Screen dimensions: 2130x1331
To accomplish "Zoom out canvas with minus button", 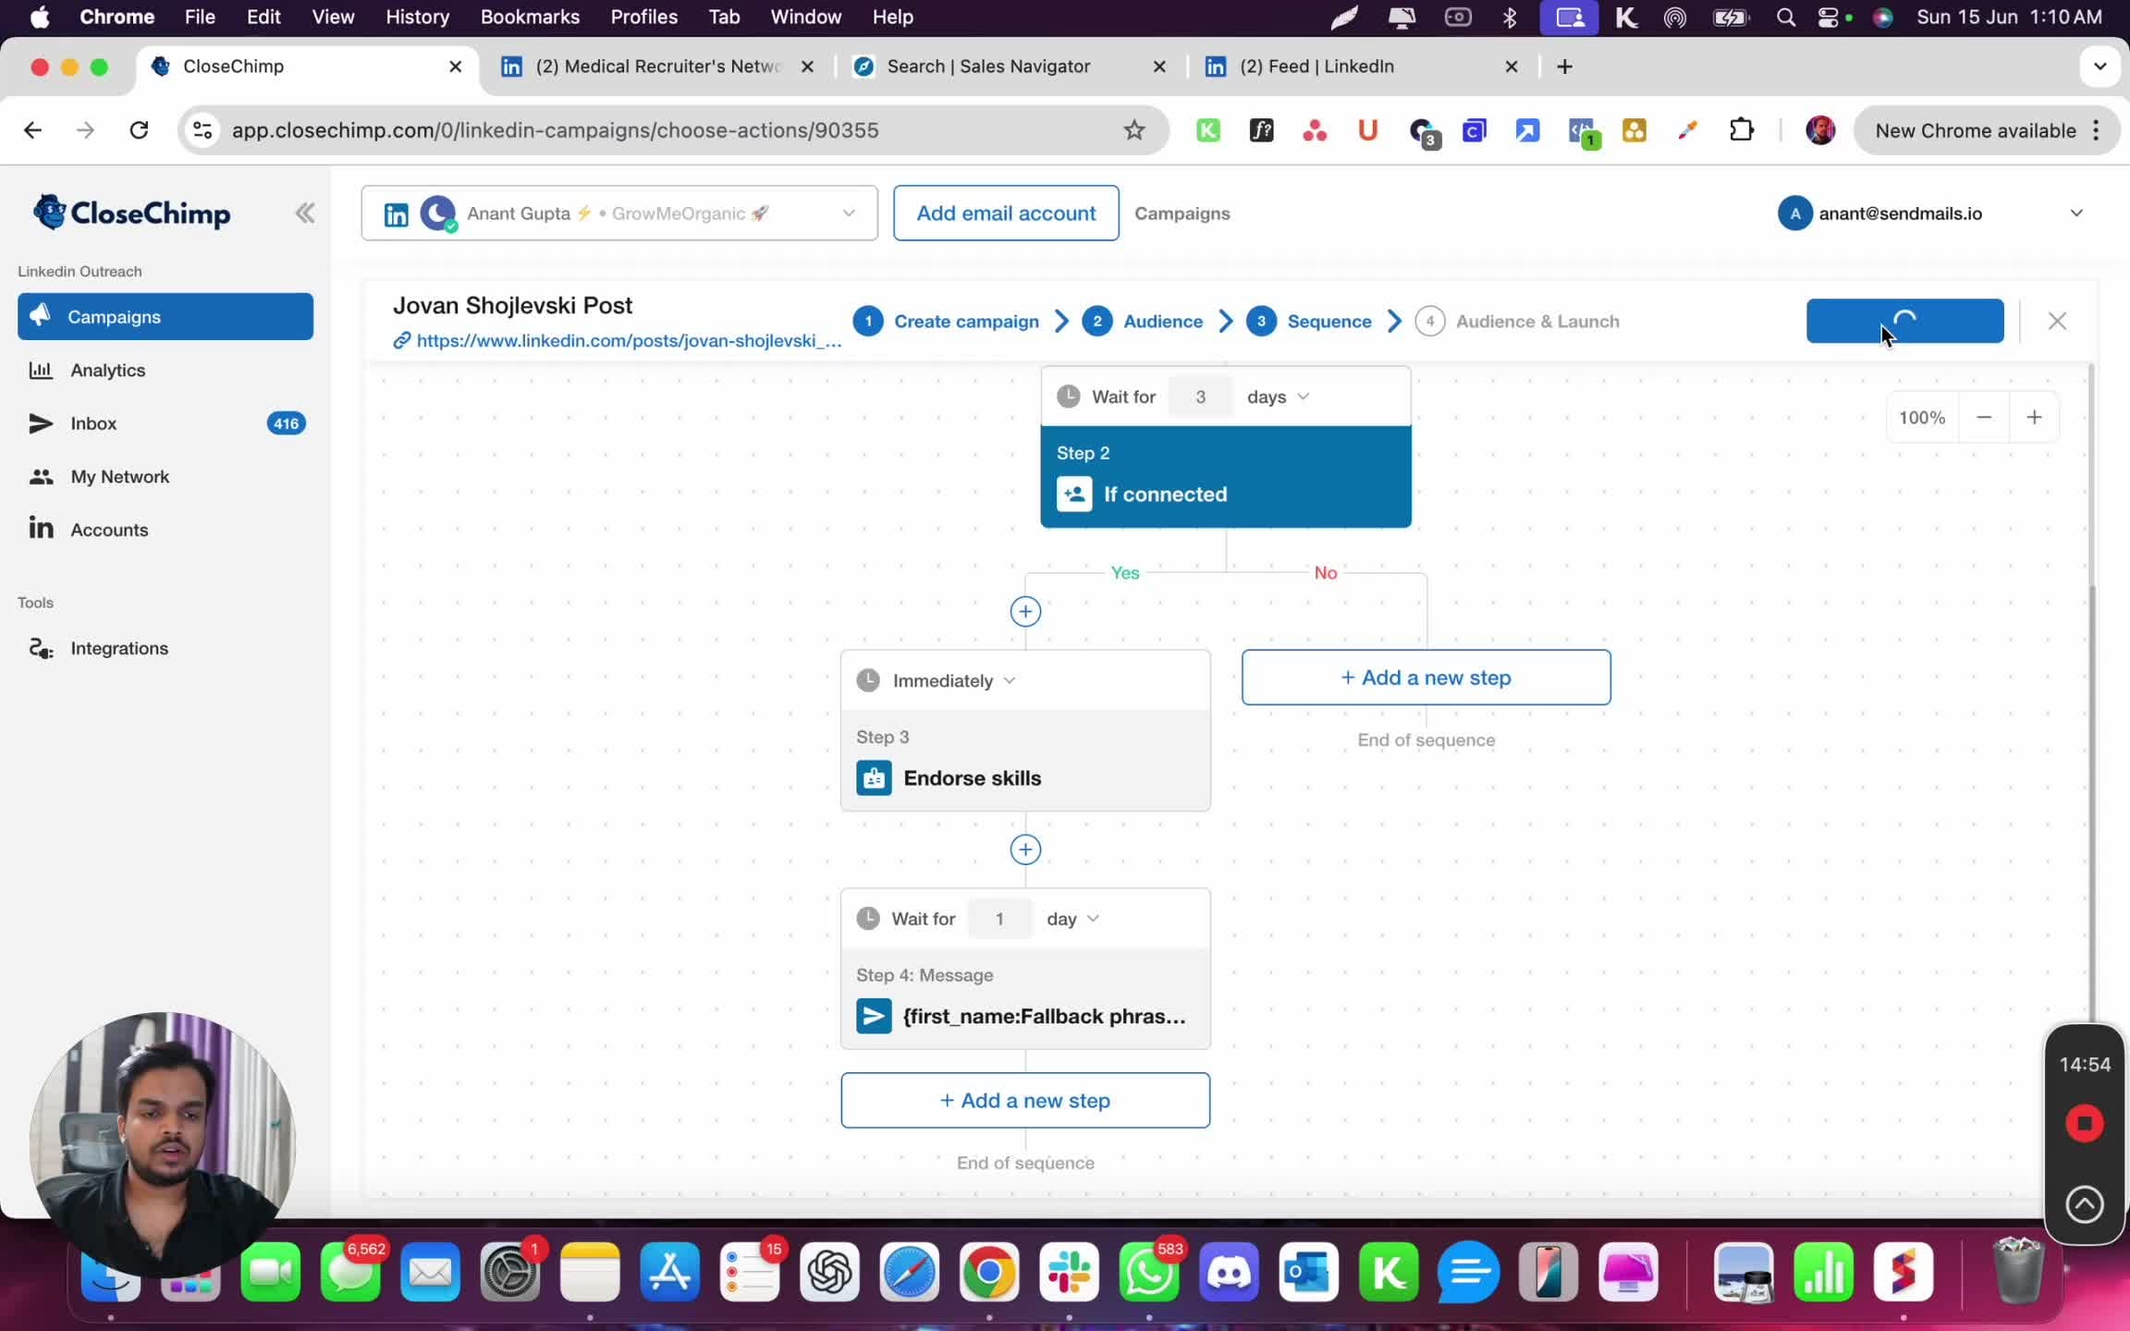I will pos(1984,418).
